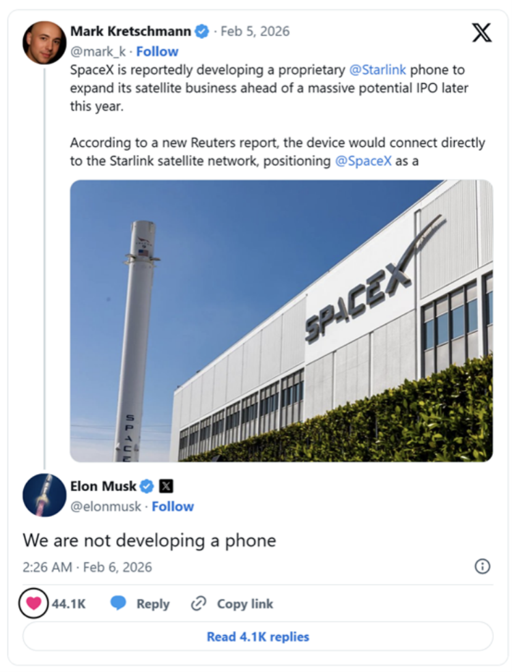Follow the @mark_k account
The height and width of the screenshot is (672, 512).
157,51
